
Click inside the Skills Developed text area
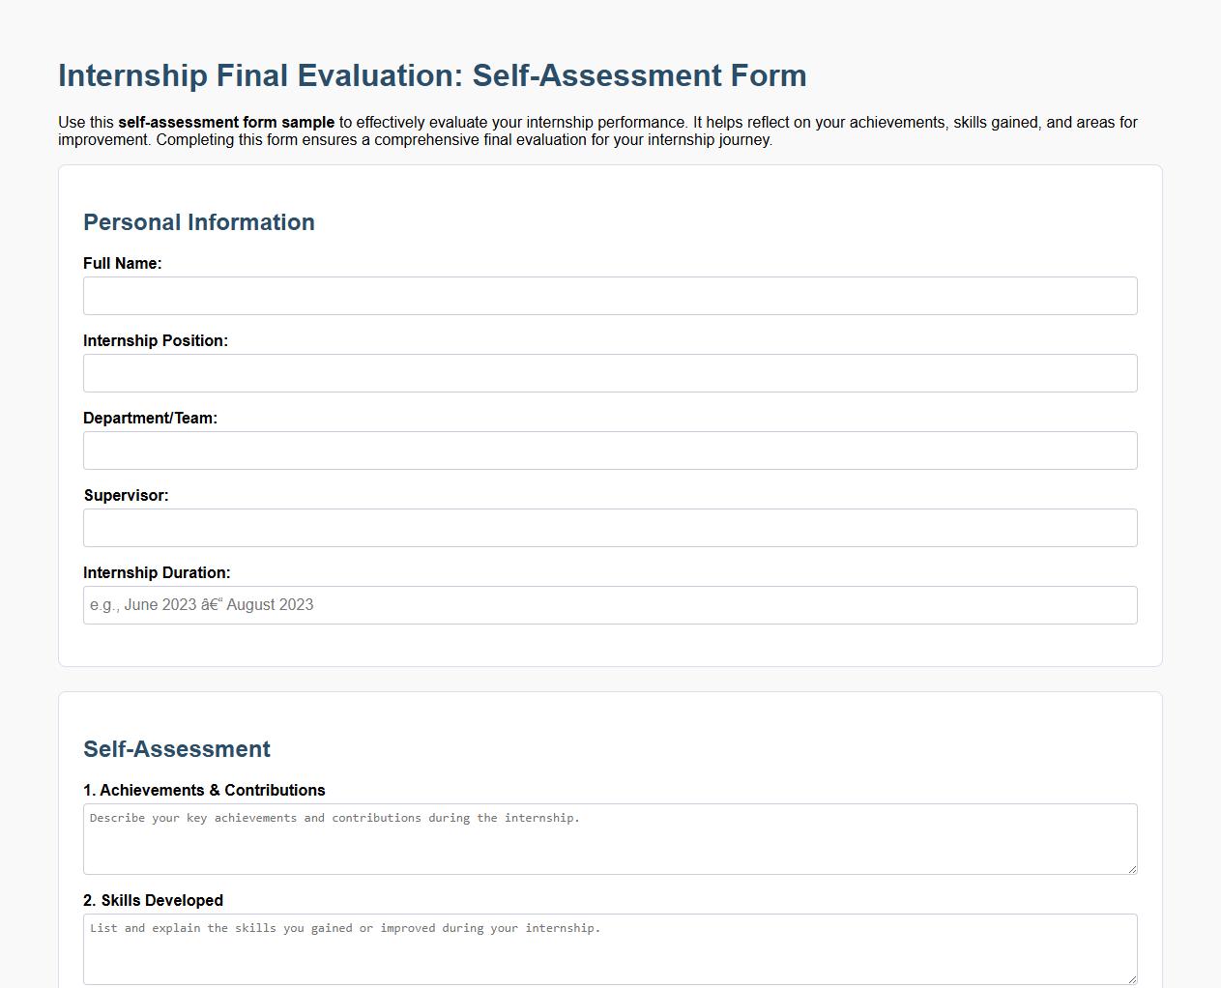[x=610, y=948]
